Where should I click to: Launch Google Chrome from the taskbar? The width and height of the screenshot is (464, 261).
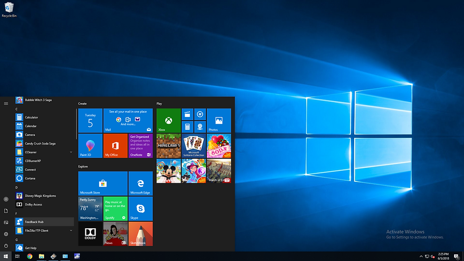coord(29,256)
